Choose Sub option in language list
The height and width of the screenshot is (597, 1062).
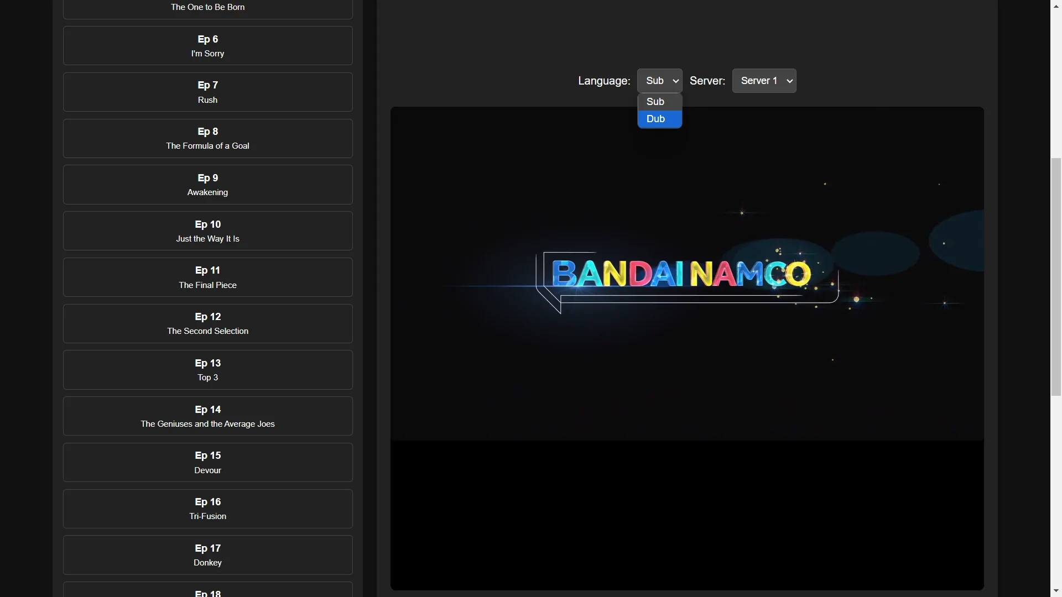(x=659, y=102)
